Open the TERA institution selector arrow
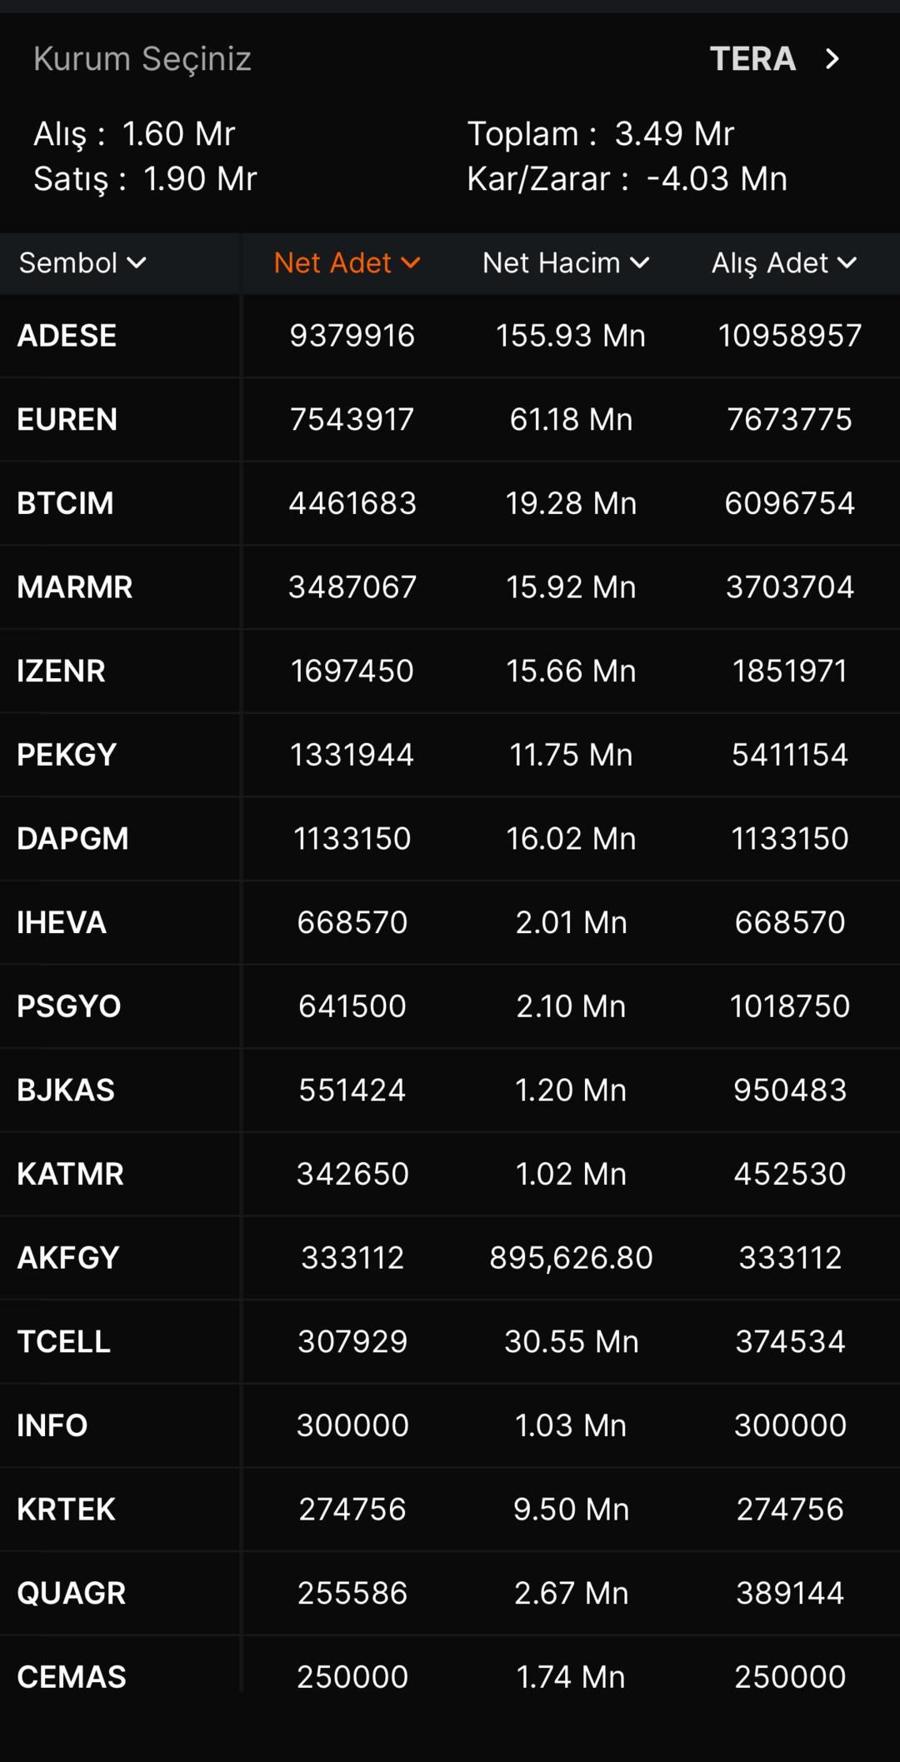This screenshot has height=1762, width=900. 832,59
